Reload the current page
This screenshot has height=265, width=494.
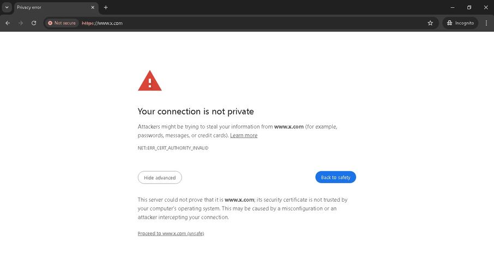coord(34,23)
